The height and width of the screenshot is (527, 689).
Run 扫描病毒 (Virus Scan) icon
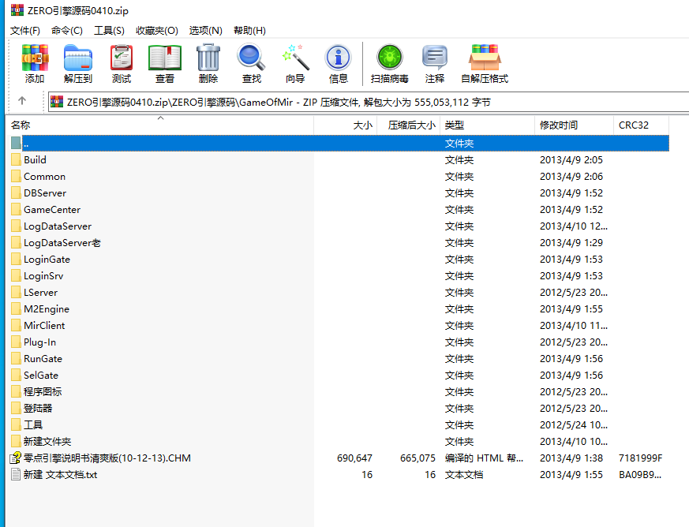(389, 57)
